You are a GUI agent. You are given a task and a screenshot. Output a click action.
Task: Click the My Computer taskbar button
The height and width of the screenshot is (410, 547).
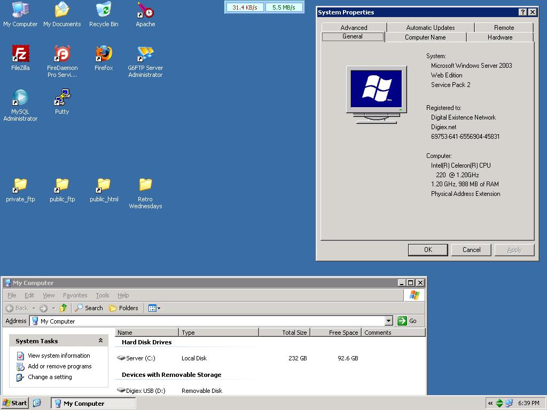(93, 404)
